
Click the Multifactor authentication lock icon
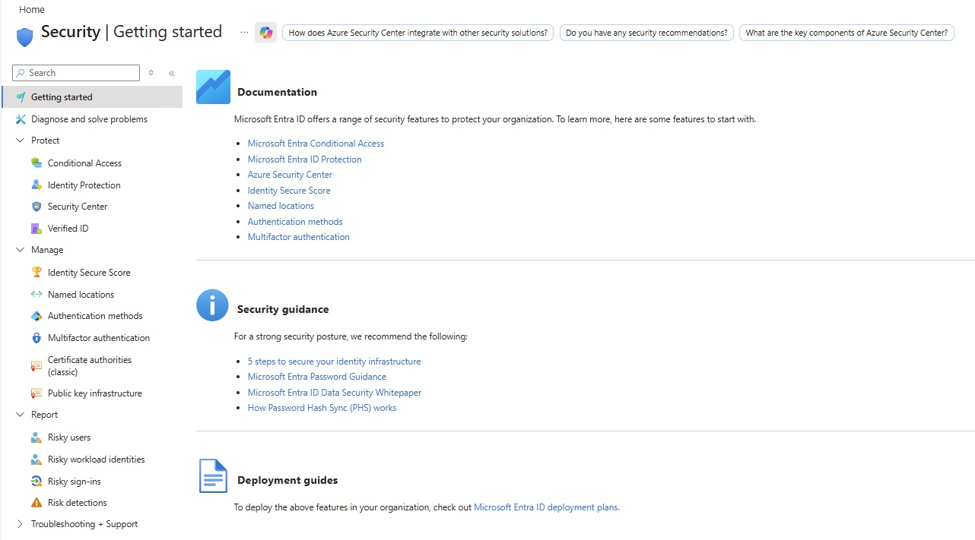pos(37,338)
